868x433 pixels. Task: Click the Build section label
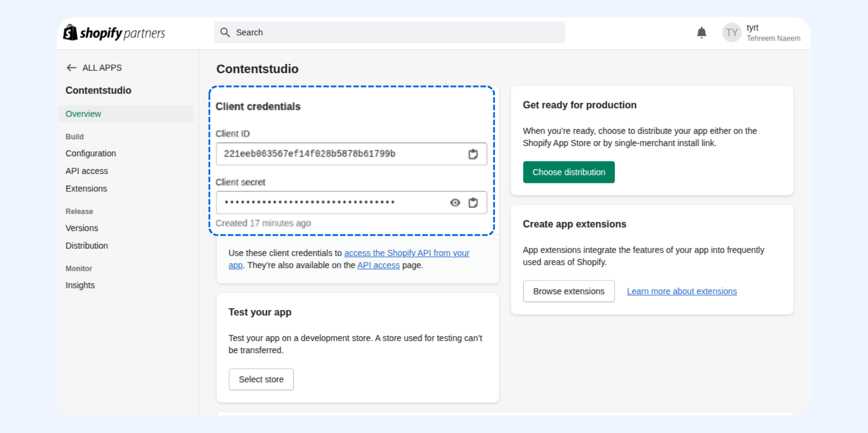74,137
